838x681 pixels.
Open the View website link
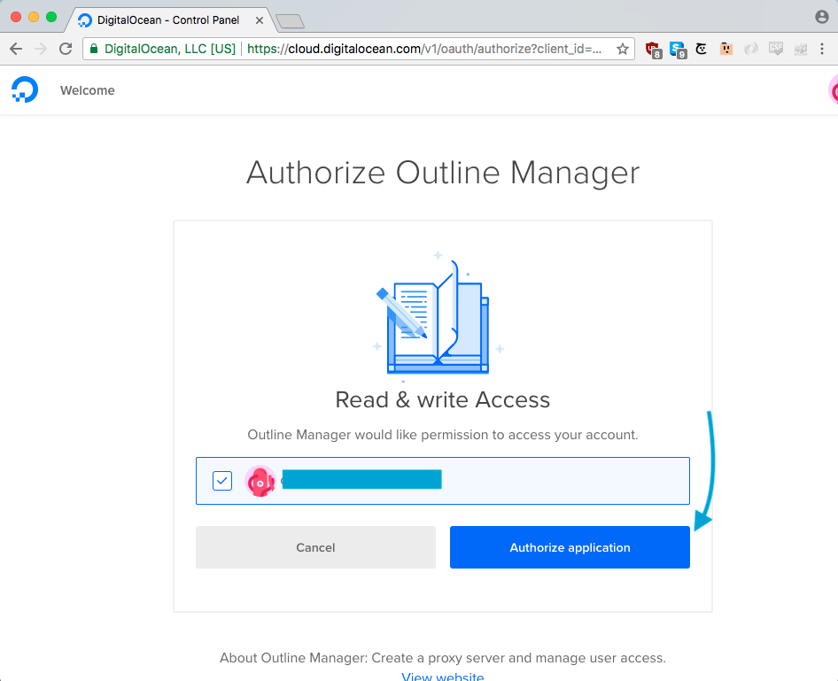point(442,677)
